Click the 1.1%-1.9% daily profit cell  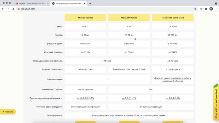pyautogui.click(x=173, y=44)
